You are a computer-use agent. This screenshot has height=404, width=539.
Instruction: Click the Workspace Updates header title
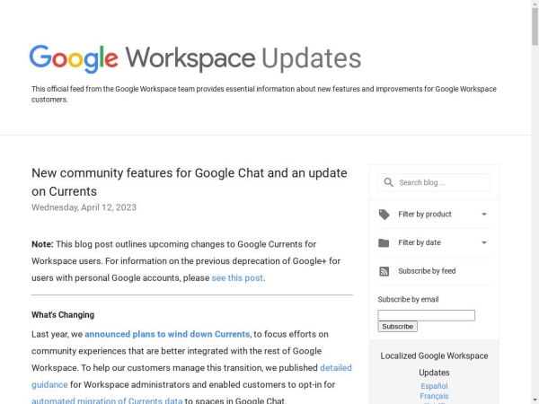click(243, 58)
